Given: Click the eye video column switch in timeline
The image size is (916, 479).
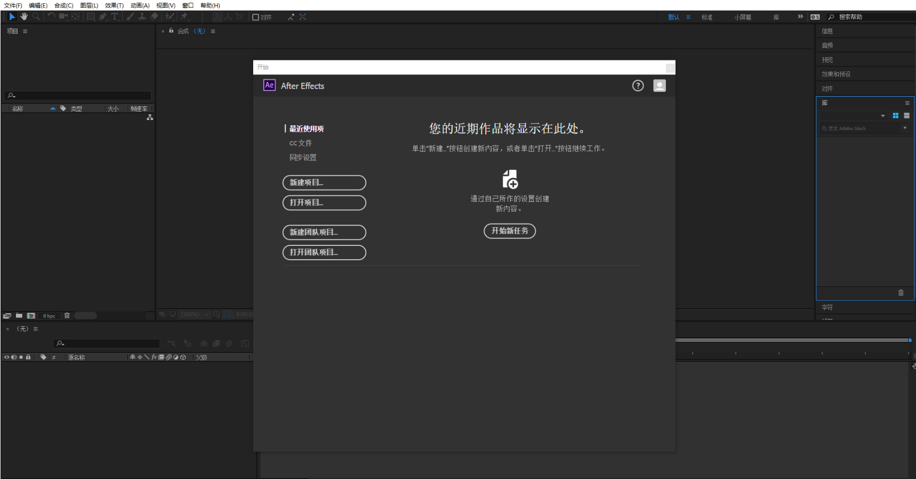Looking at the screenshot, I should point(7,357).
